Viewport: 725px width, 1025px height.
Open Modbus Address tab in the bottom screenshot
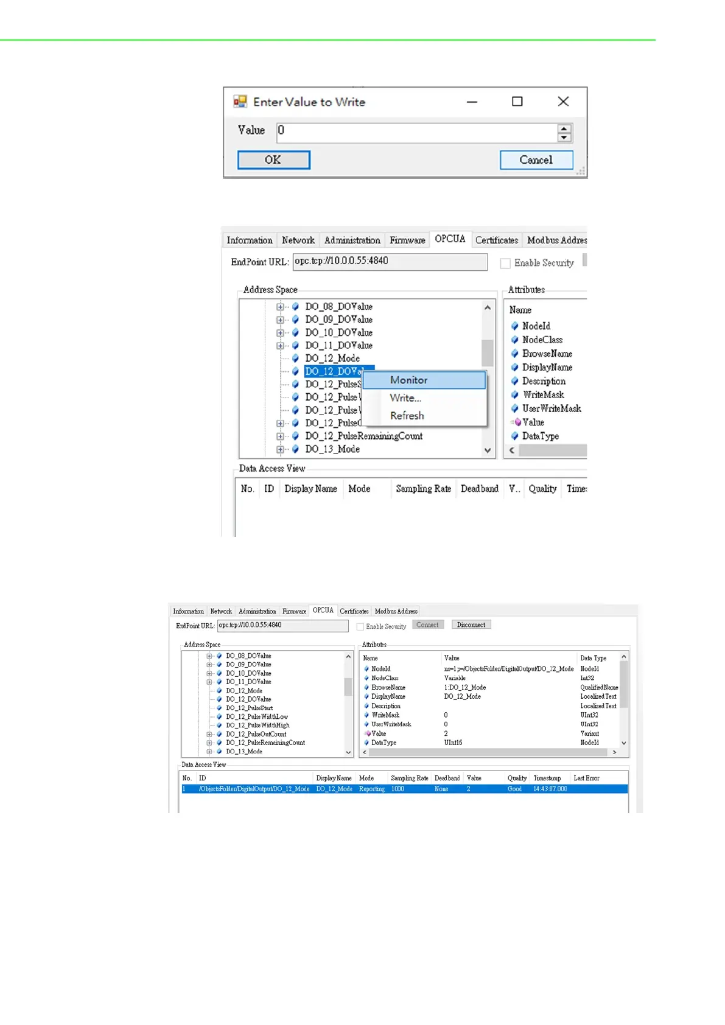396,611
